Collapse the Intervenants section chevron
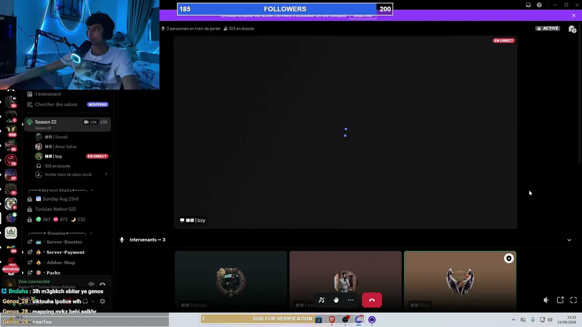This screenshot has width=582, height=327. (x=569, y=240)
